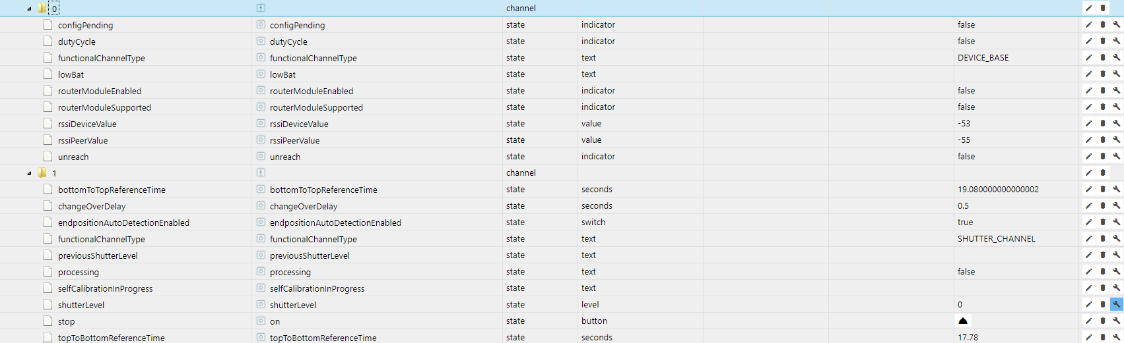Click the edit pencil for channel 0

(1089, 8)
